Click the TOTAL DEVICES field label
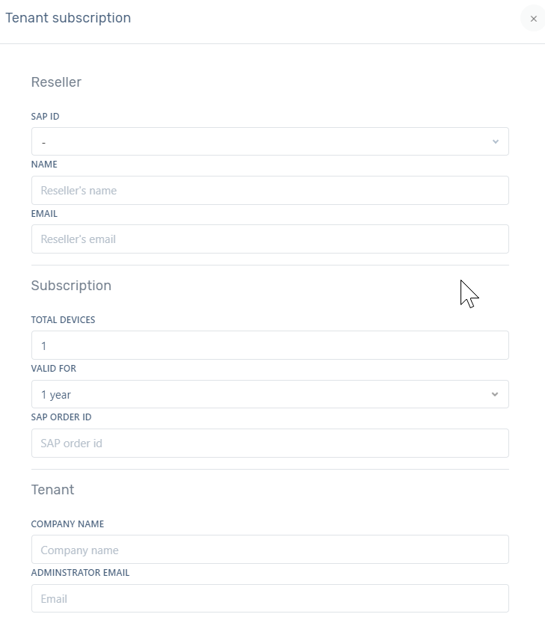 (x=63, y=320)
